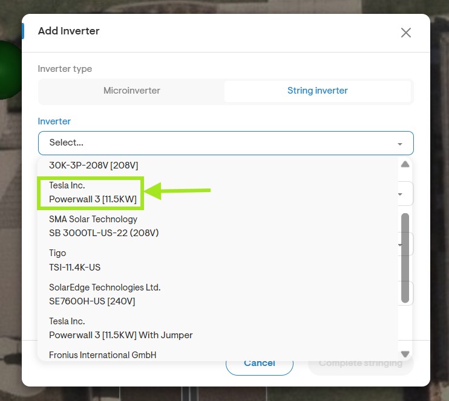
Task: Pick Powerwall 3 [11.5KW] With Jumper
Action: (x=218, y=328)
